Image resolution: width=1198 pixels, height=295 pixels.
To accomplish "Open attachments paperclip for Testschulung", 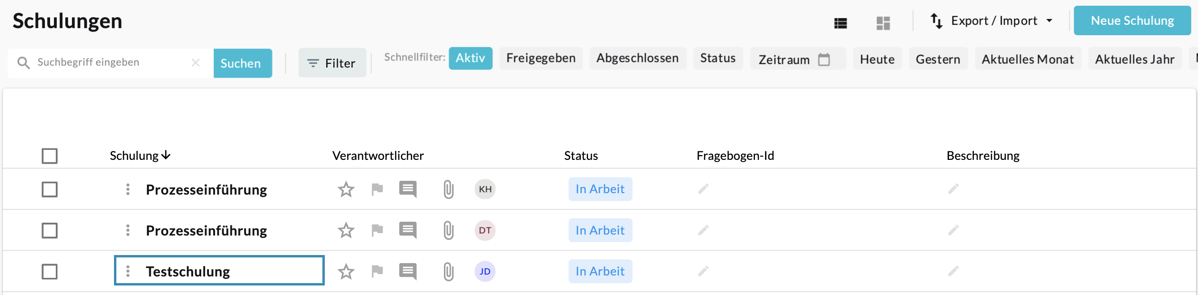I will [448, 272].
